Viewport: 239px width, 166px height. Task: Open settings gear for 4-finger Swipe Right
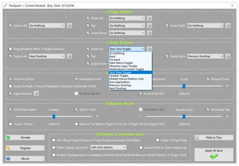(228, 26)
